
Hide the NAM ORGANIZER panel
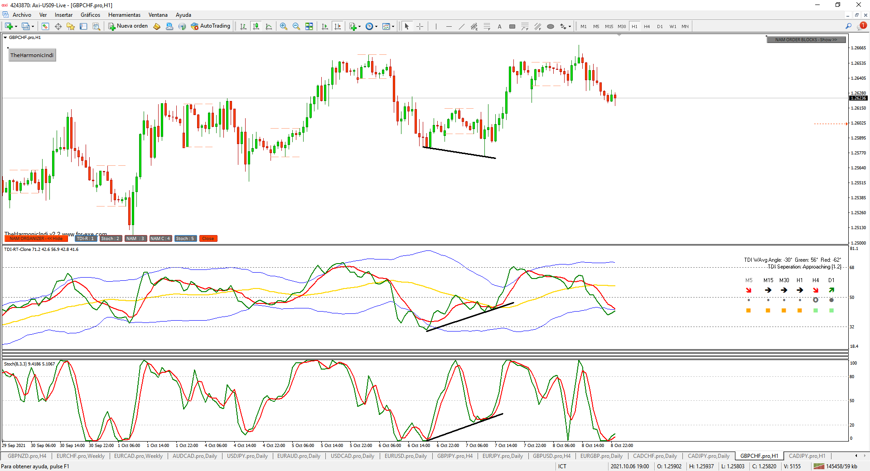click(36, 239)
